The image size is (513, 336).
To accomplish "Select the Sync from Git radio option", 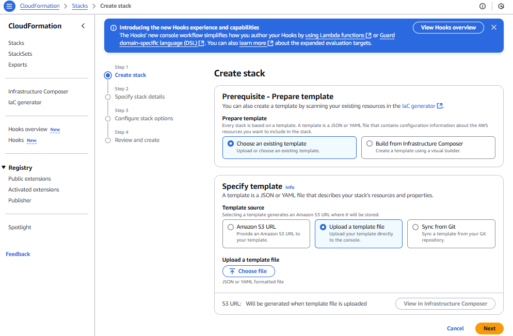I will click(415, 227).
